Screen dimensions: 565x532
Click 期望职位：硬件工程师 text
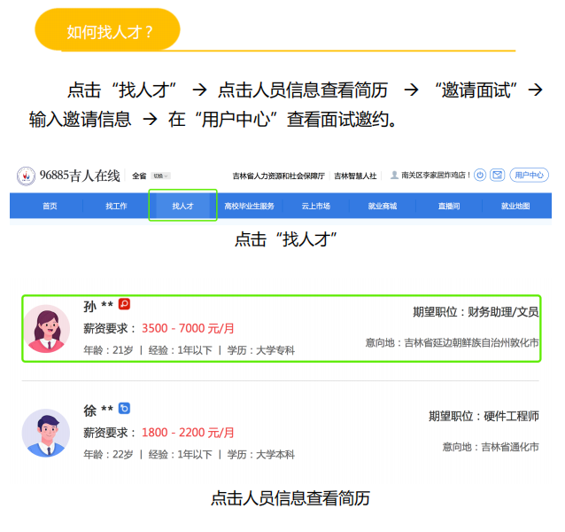click(484, 416)
